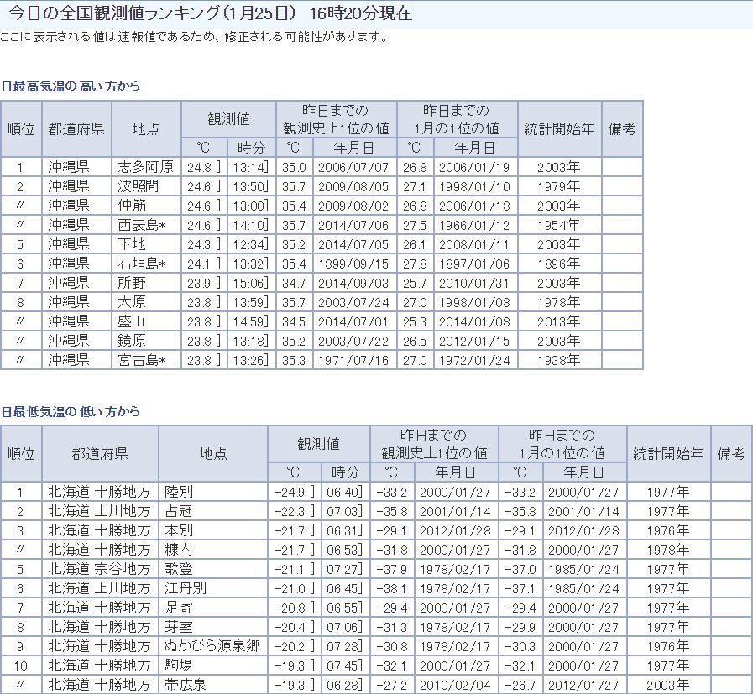Click the 統計開始年 header in the high-temperature table
Image resolution: width=753 pixels, height=694 pixels.
pyautogui.click(x=558, y=128)
